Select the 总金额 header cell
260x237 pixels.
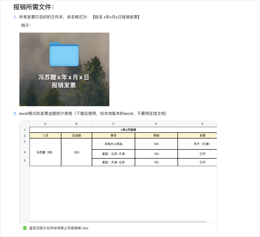76,135
